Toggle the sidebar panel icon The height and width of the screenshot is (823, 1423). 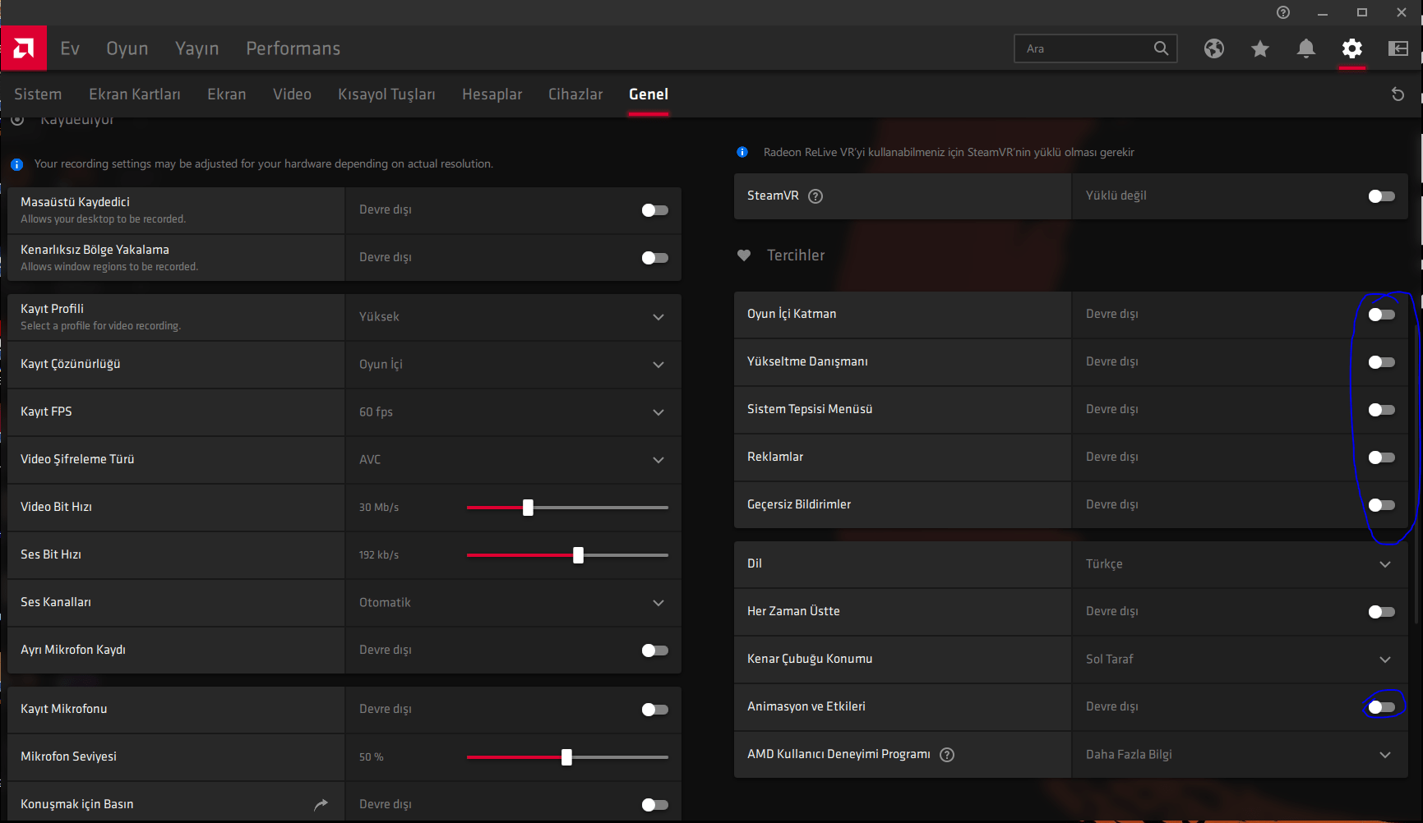[x=1398, y=48]
